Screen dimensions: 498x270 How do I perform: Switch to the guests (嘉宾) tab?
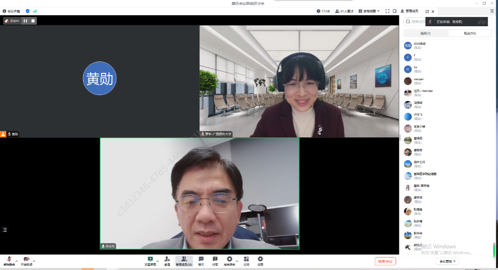click(x=425, y=33)
